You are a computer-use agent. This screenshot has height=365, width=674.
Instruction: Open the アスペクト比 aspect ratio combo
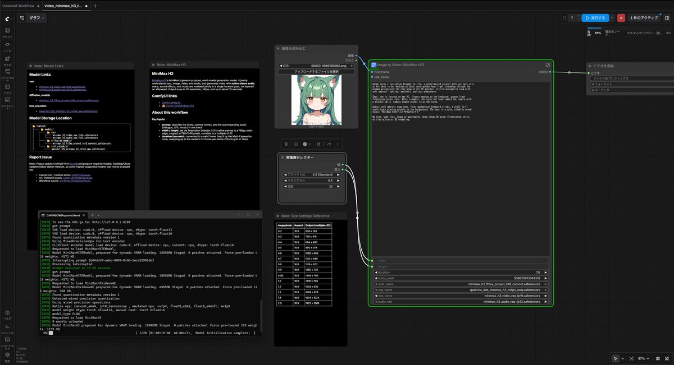[x=312, y=174]
